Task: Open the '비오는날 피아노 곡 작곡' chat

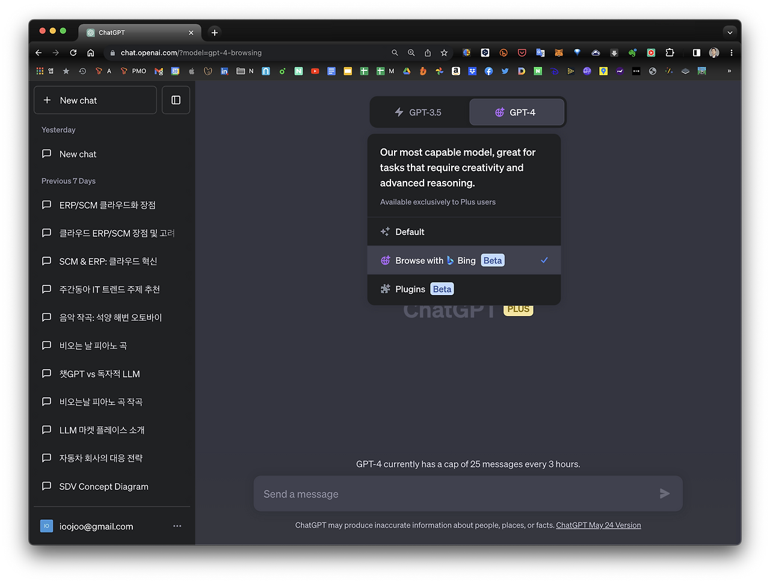Action: coord(112,402)
